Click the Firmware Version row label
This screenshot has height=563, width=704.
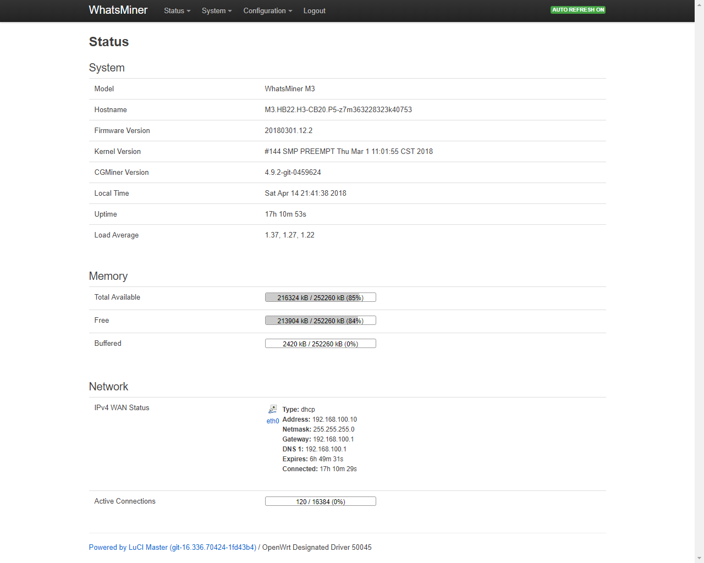click(122, 130)
